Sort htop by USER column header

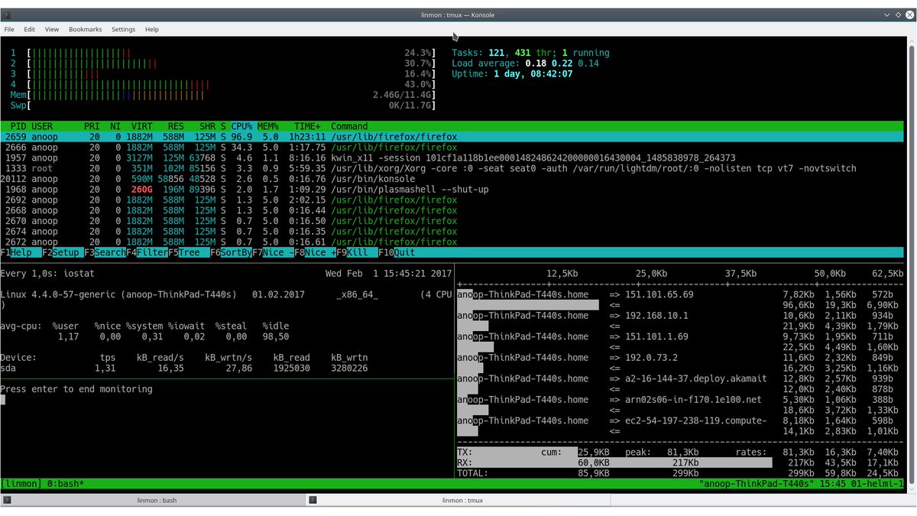pyautogui.click(x=42, y=126)
